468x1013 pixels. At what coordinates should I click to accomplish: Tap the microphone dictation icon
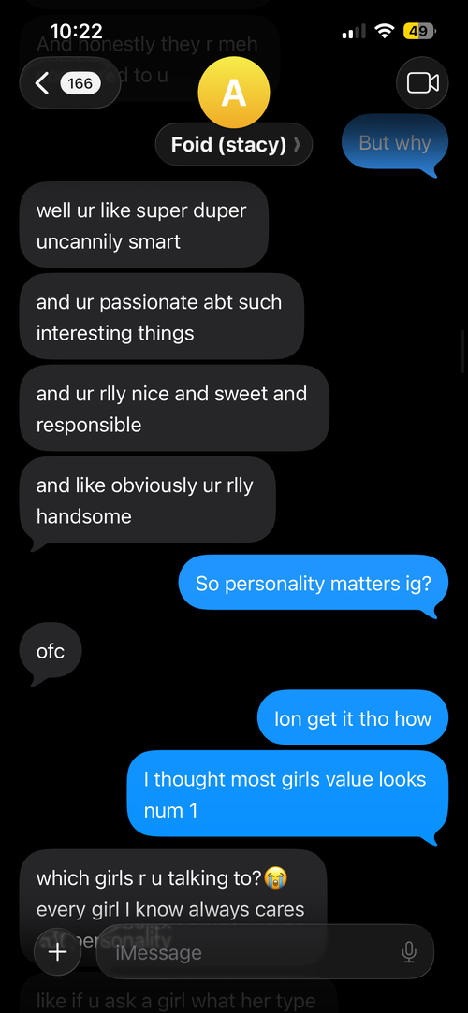pos(408,951)
